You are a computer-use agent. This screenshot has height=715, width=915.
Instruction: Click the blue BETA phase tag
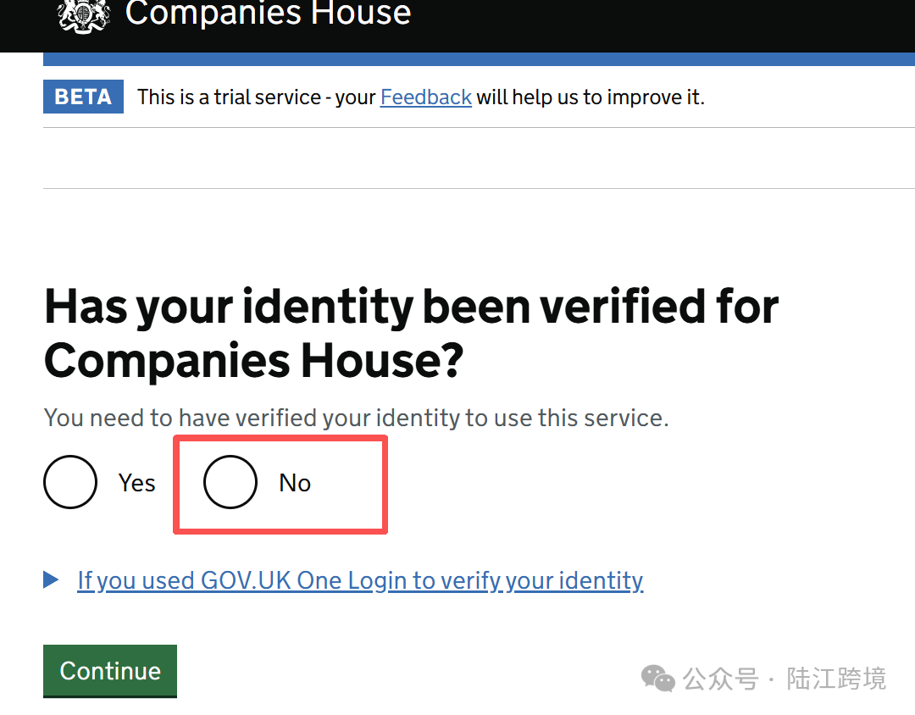coord(83,97)
